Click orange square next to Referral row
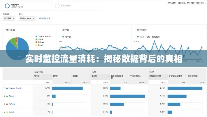This screenshot has width=207, height=117. click(7, 104)
